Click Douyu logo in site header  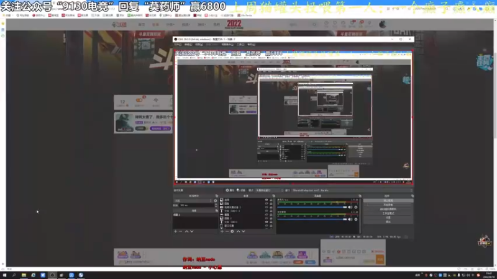[119, 24]
